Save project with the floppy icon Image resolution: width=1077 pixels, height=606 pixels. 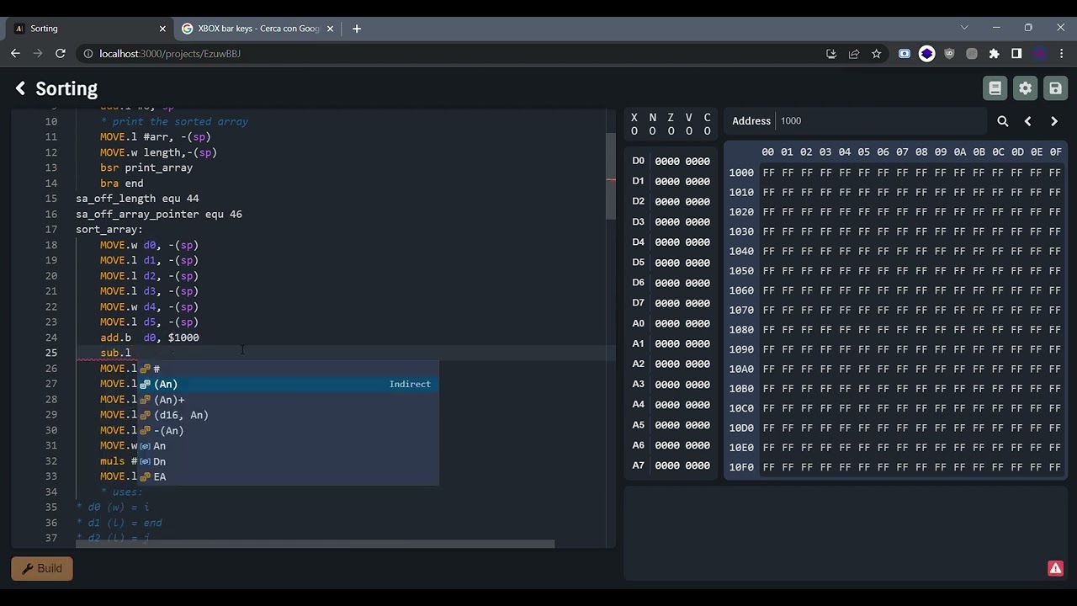(1055, 88)
